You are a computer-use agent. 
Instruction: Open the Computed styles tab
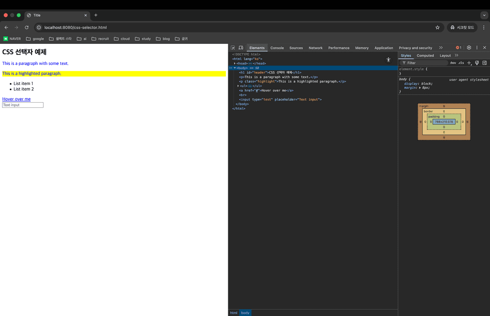[425, 55]
